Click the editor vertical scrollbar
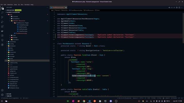The image size is (184, 103). pos(183,28)
